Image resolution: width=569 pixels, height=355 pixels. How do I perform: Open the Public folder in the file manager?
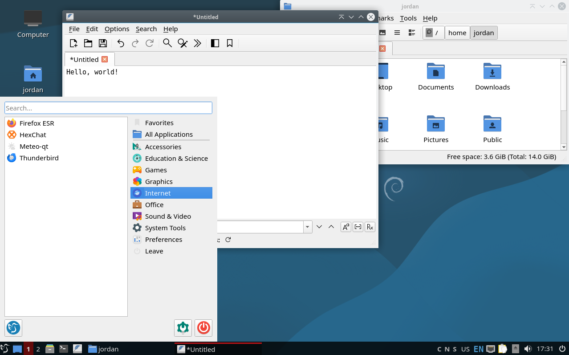pos(492,129)
